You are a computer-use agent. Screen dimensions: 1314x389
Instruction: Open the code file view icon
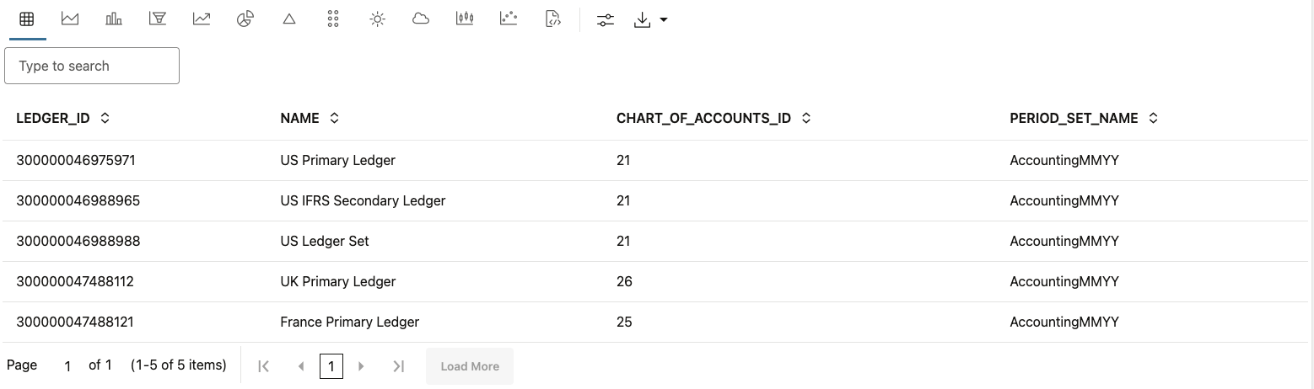coord(553,19)
